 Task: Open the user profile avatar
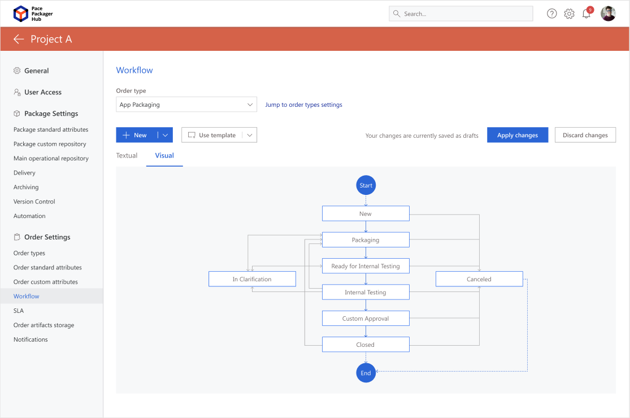tap(608, 14)
